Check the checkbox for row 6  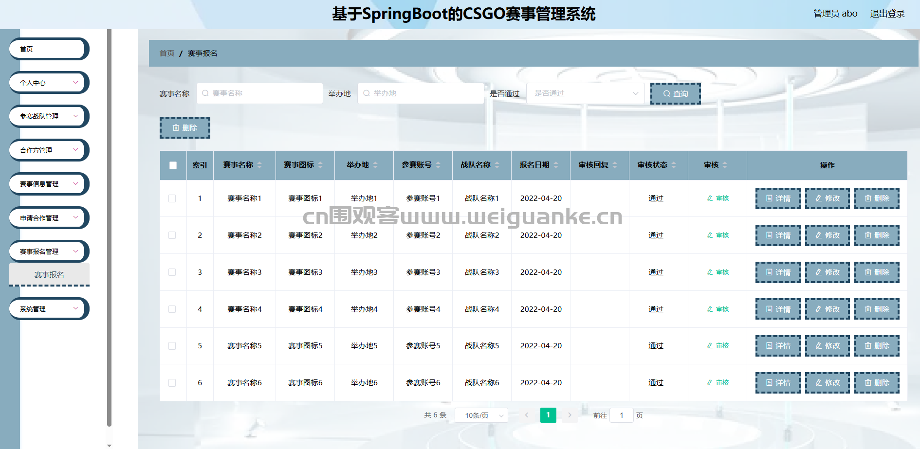click(172, 383)
